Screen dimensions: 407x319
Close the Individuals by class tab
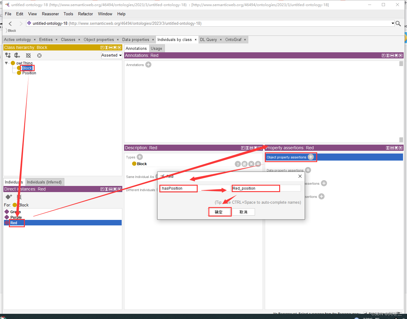(196, 39)
